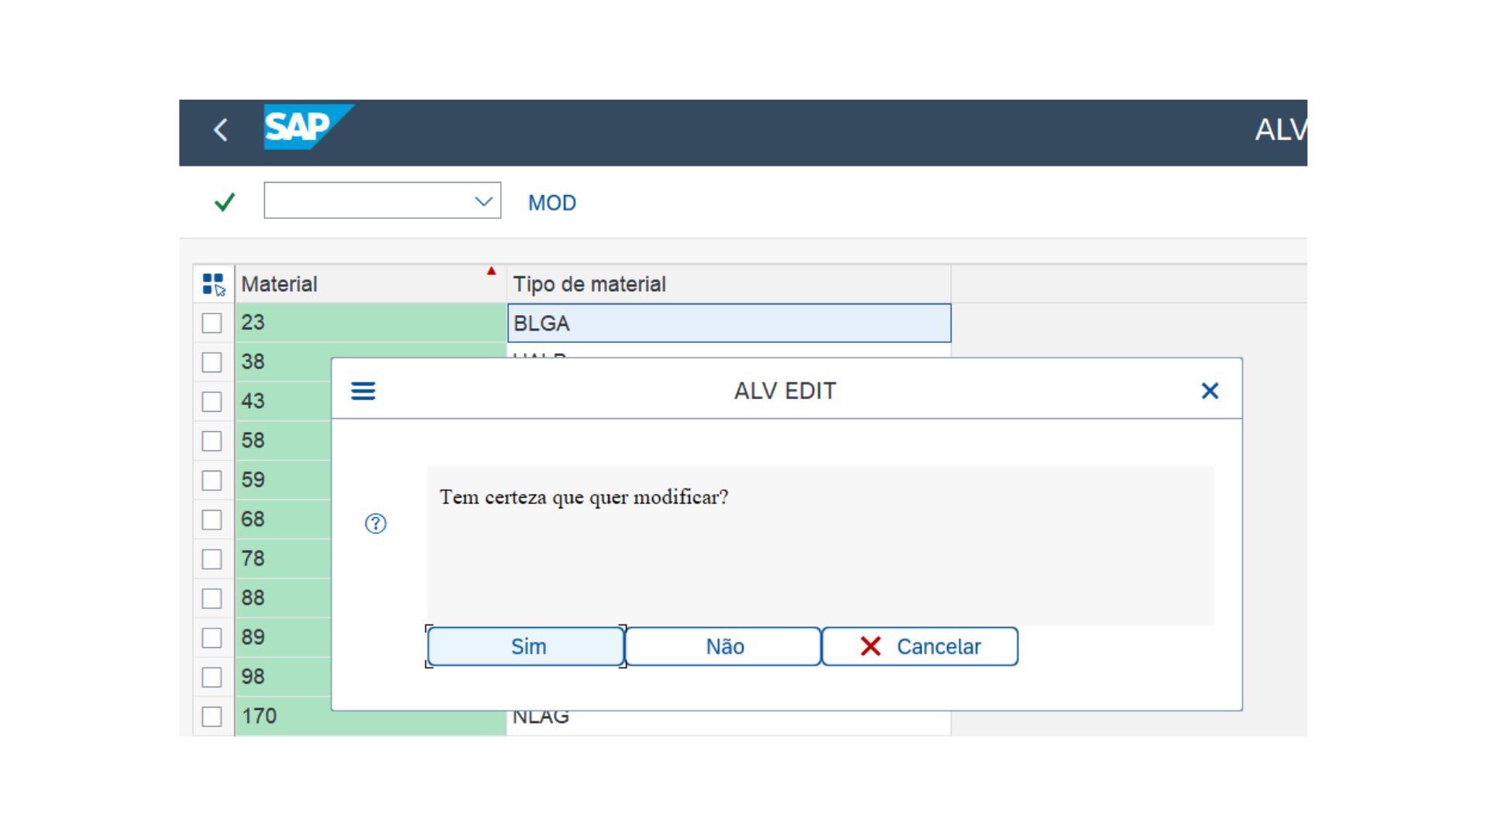This screenshot has height=836, width=1487.
Task: Click the dialog message 'Tem certeza que quer modificar?'
Action: coord(584,497)
